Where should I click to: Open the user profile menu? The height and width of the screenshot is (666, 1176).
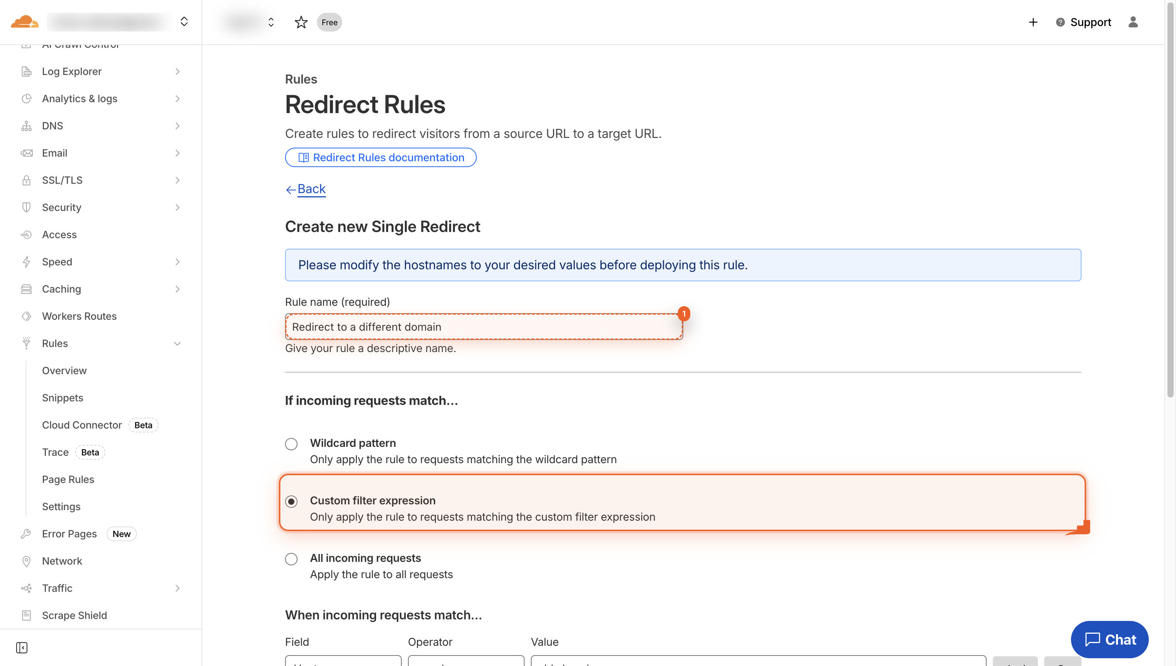(x=1134, y=22)
